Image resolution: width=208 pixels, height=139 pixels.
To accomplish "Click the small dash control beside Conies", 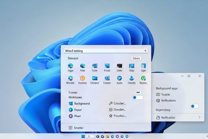I will tap(138, 92).
